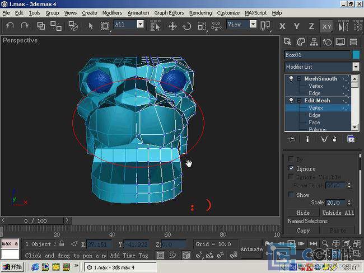Activate the Select and Rotate tool

tap(187, 26)
